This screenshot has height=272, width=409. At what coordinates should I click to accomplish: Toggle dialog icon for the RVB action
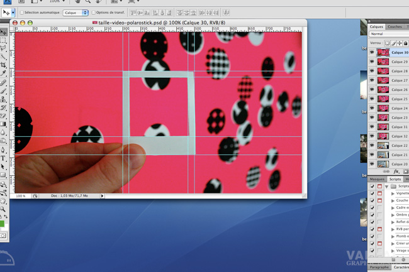380,229
